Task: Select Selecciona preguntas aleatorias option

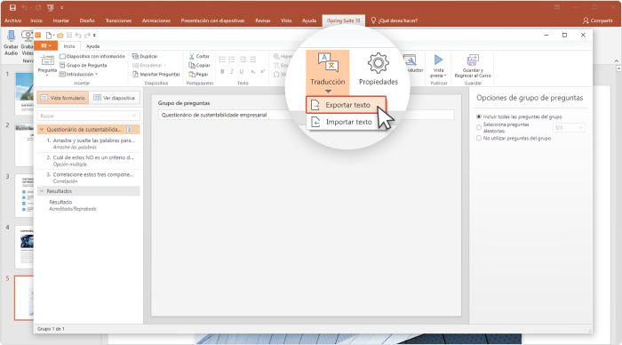Action: click(x=479, y=127)
